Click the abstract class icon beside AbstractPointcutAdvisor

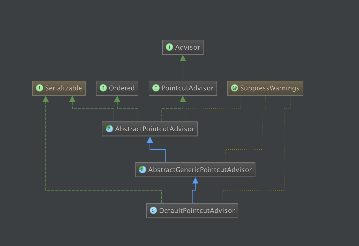(109, 129)
